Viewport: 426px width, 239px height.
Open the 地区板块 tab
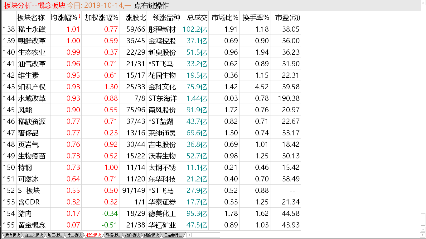[x=55, y=235]
